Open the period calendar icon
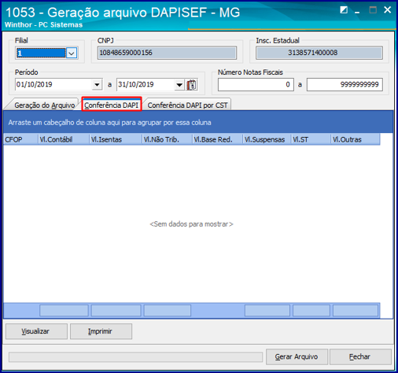This screenshot has width=398, height=373. (192, 85)
